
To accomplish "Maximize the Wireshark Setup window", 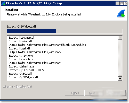I will (x=122, y=3).
